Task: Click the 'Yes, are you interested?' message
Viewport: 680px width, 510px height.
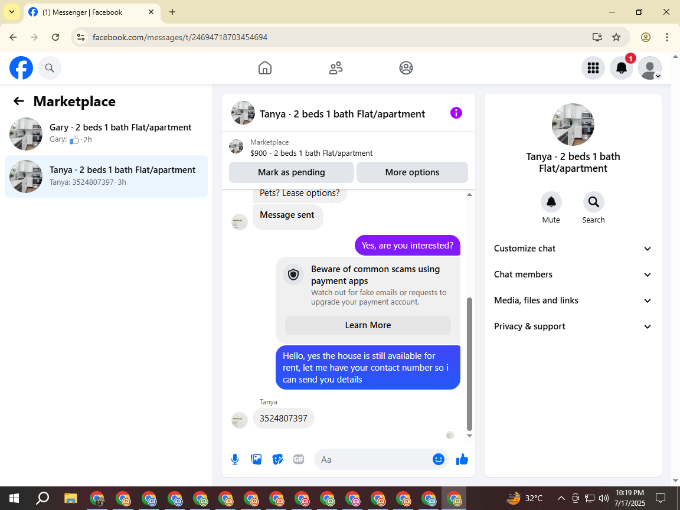Action: pyautogui.click(x=407, y=246)
